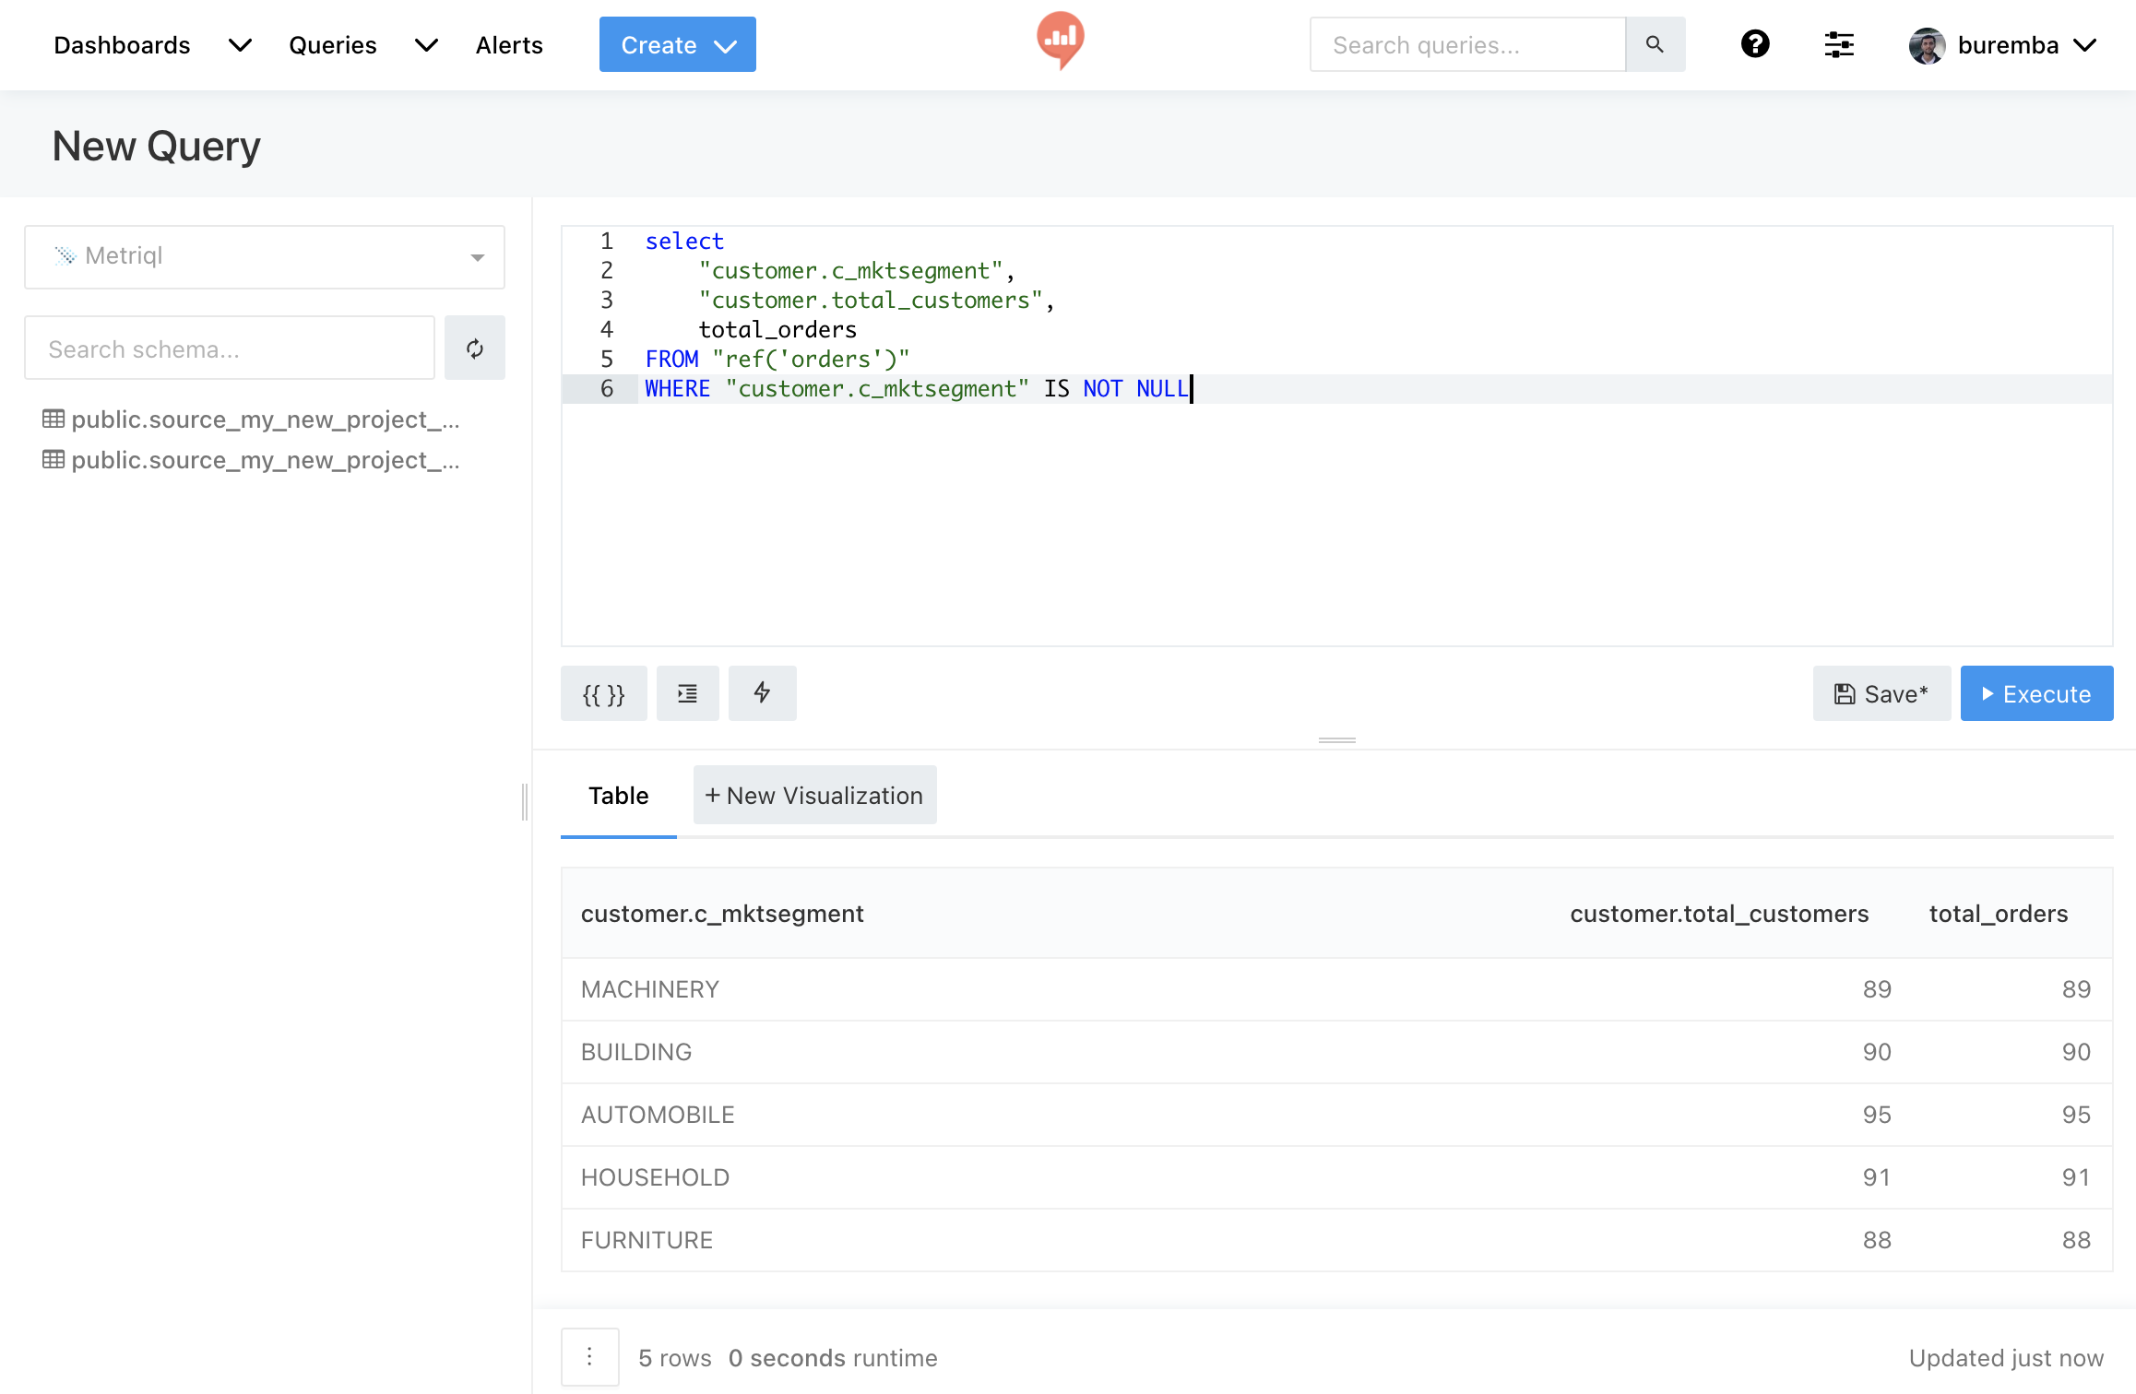The width and height of the screenshot is (2136, 1394).
Task: Open the help question mark icon
Action: (x=1754, y=44)
